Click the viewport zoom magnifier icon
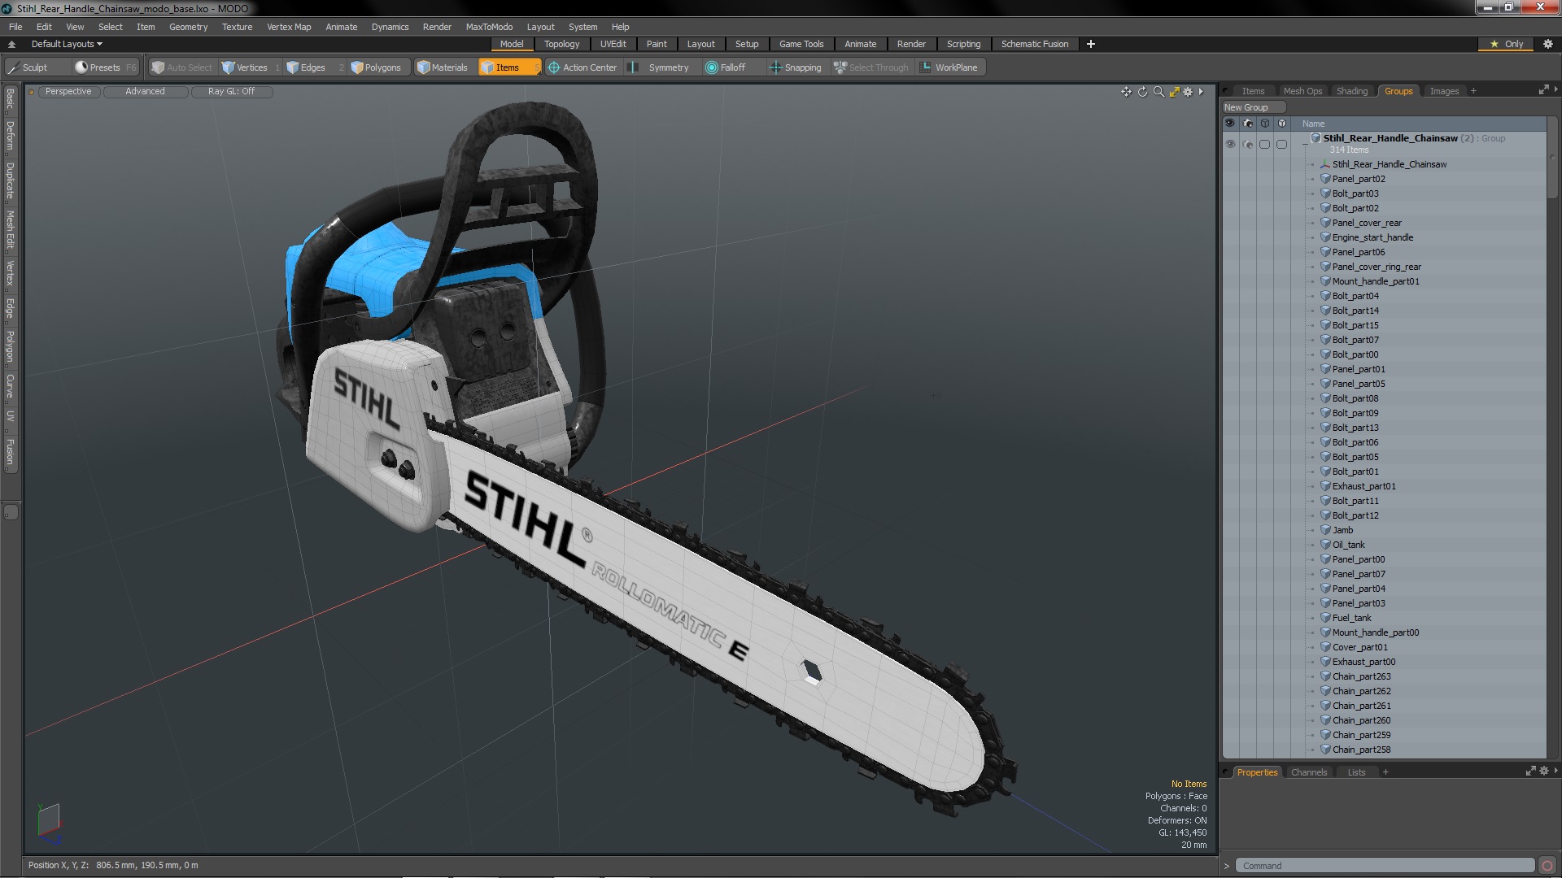 coord(1158,92)
